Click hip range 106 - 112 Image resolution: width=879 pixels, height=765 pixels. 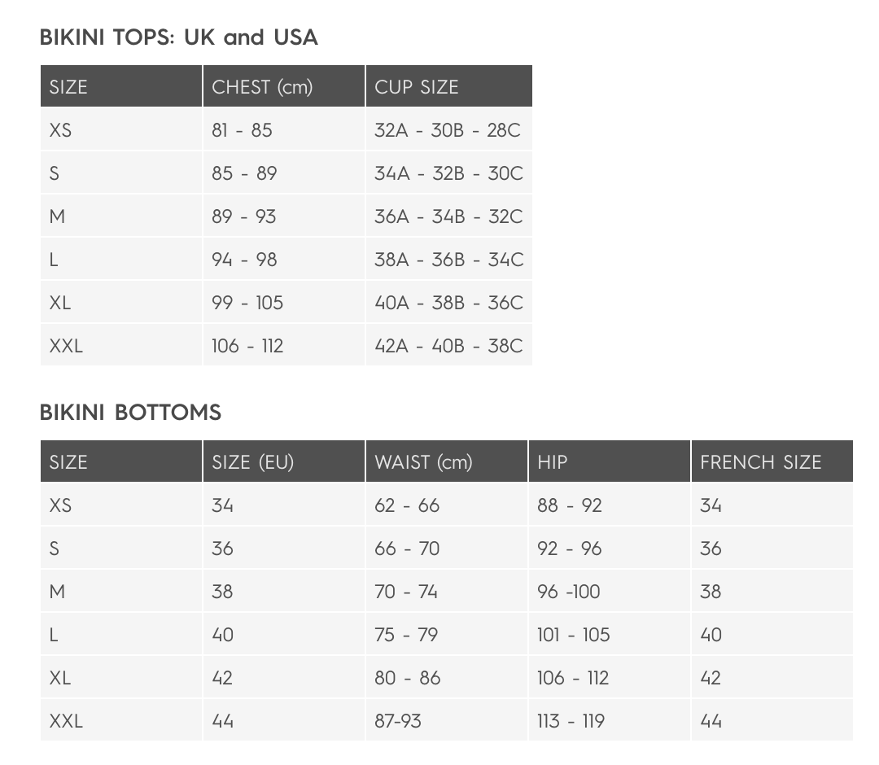click(x=573, y=678)
